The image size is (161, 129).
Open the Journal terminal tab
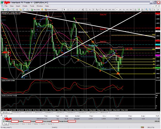(50, 124)
